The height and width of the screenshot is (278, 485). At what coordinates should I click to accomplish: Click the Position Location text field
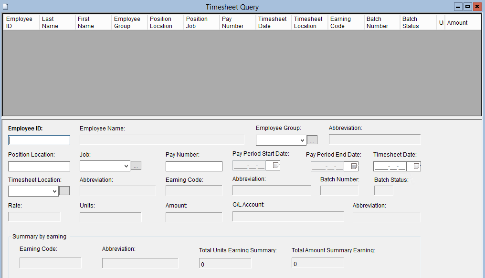pos(39,167)
